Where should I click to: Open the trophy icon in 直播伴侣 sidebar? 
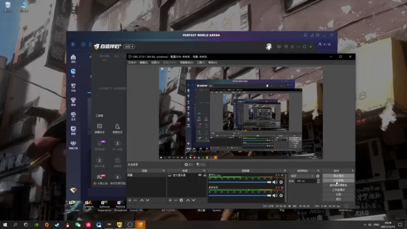73,101
